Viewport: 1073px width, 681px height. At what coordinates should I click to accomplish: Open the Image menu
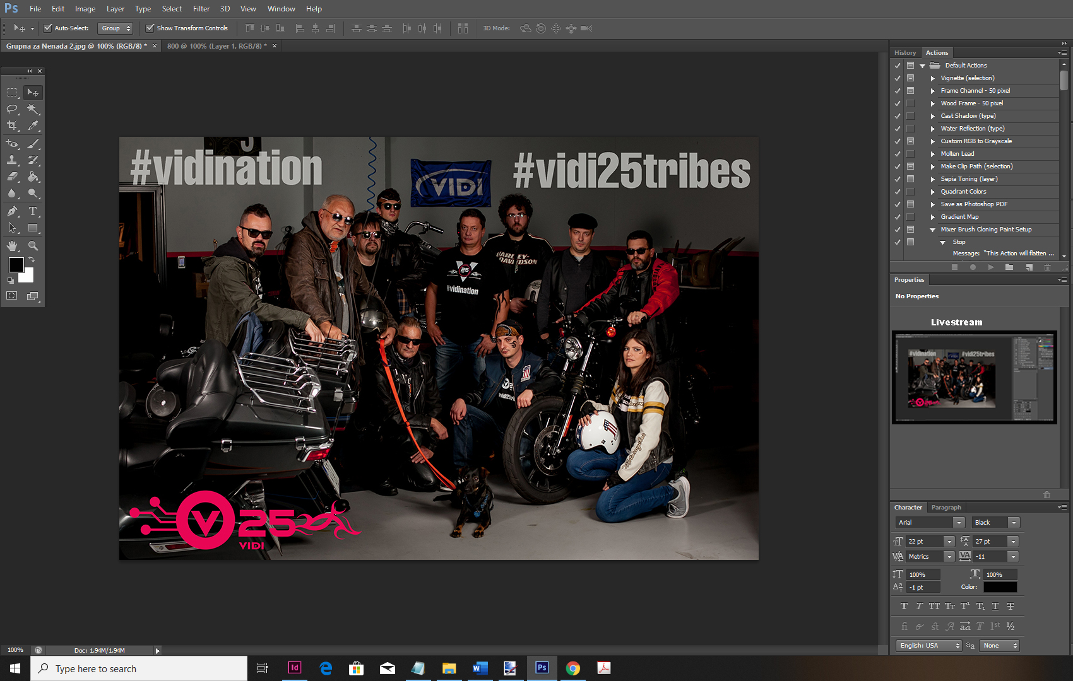(85, 9)
